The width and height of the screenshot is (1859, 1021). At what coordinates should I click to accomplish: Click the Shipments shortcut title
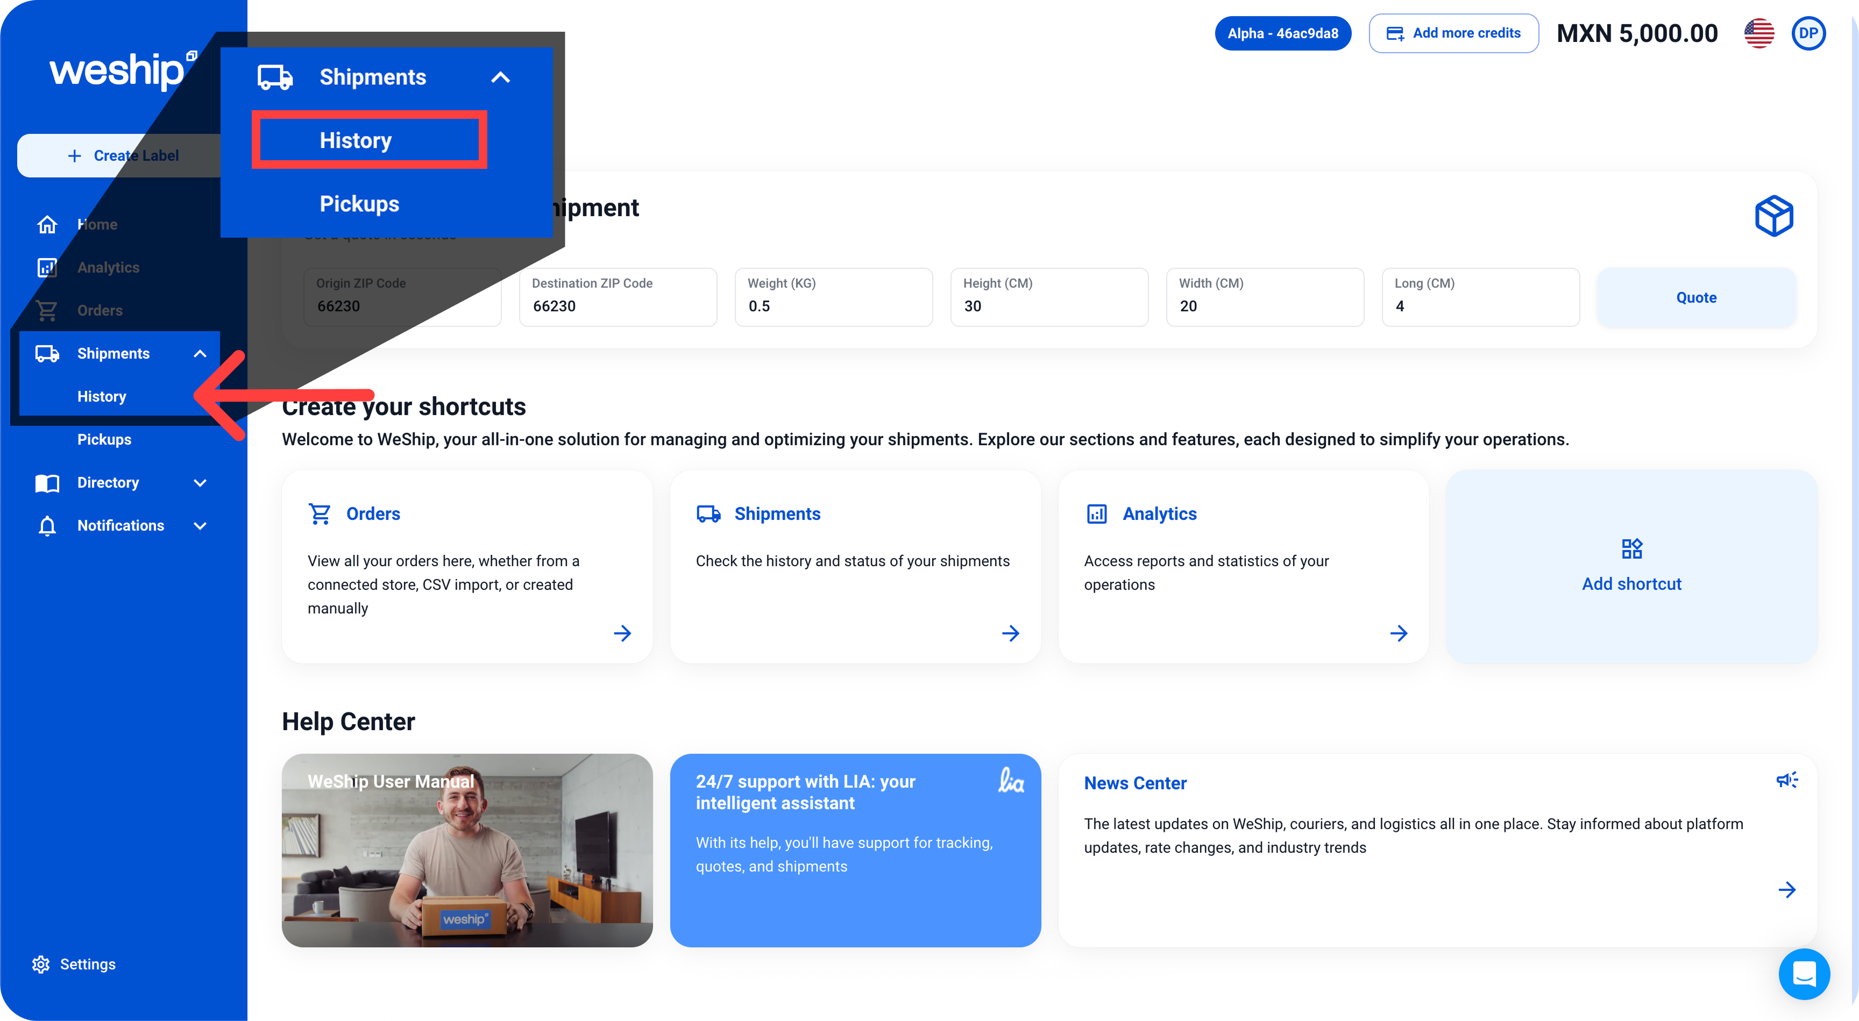777,514
